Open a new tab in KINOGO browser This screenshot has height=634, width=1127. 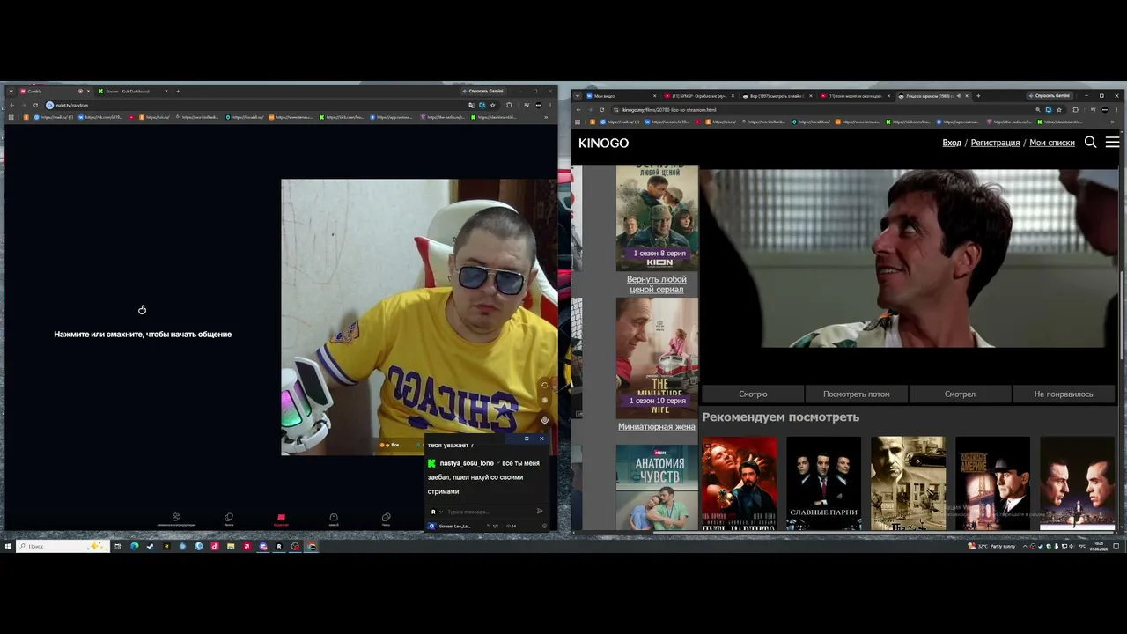coord(978,96)
